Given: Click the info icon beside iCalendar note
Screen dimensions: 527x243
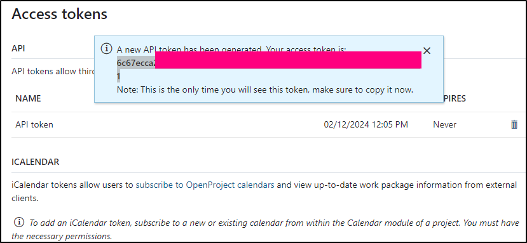Looking at the screenshot, I should click(19, 222).
